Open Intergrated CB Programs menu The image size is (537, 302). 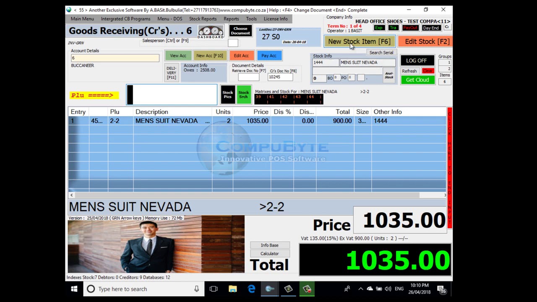click(x=125, y=19)
